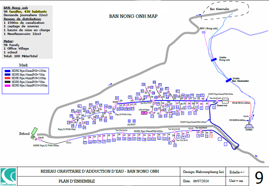The width and height of the screenshot is (269, 186).
Task: Select the RSV (Nong onh) purple square
Action: click(x=203, y=33)
